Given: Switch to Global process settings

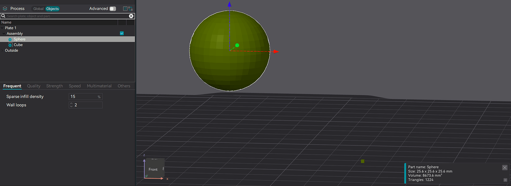Looking at the screenshot, I should pos(38,8).
